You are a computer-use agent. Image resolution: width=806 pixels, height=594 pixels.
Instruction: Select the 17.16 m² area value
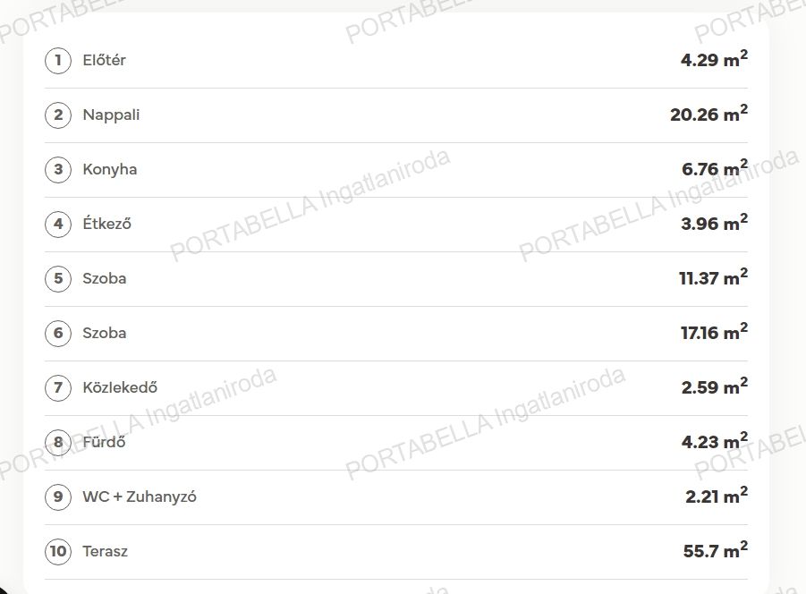(715, 332)
